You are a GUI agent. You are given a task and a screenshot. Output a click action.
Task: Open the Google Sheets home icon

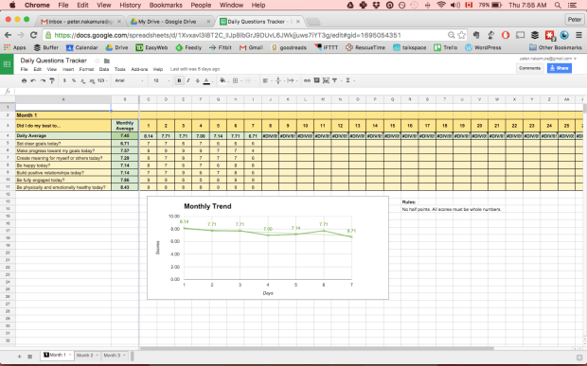(x=7, y=64)
